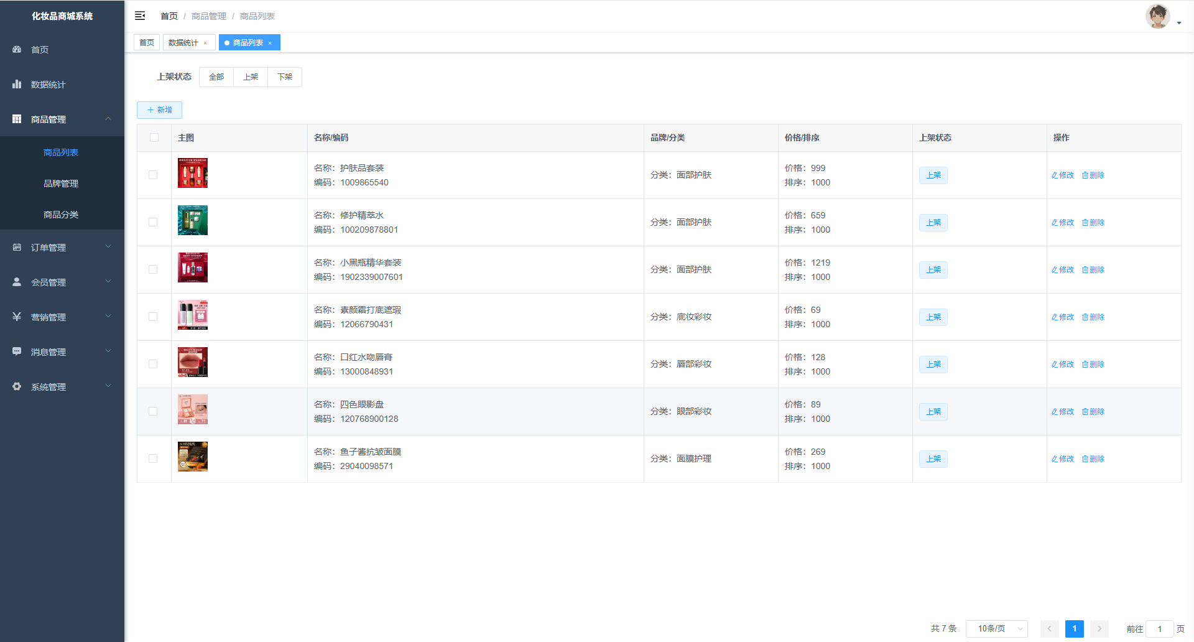Check the 护肤品套装 row checkbox
Viewport: 1194px width, 642px height.
153,175
